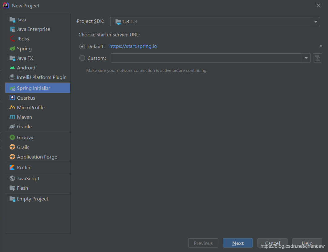Click the Quarkus icon
Image resolution: width=328 pixels, height=252 pixels.
pyautogui.click(x=12, y=98)
